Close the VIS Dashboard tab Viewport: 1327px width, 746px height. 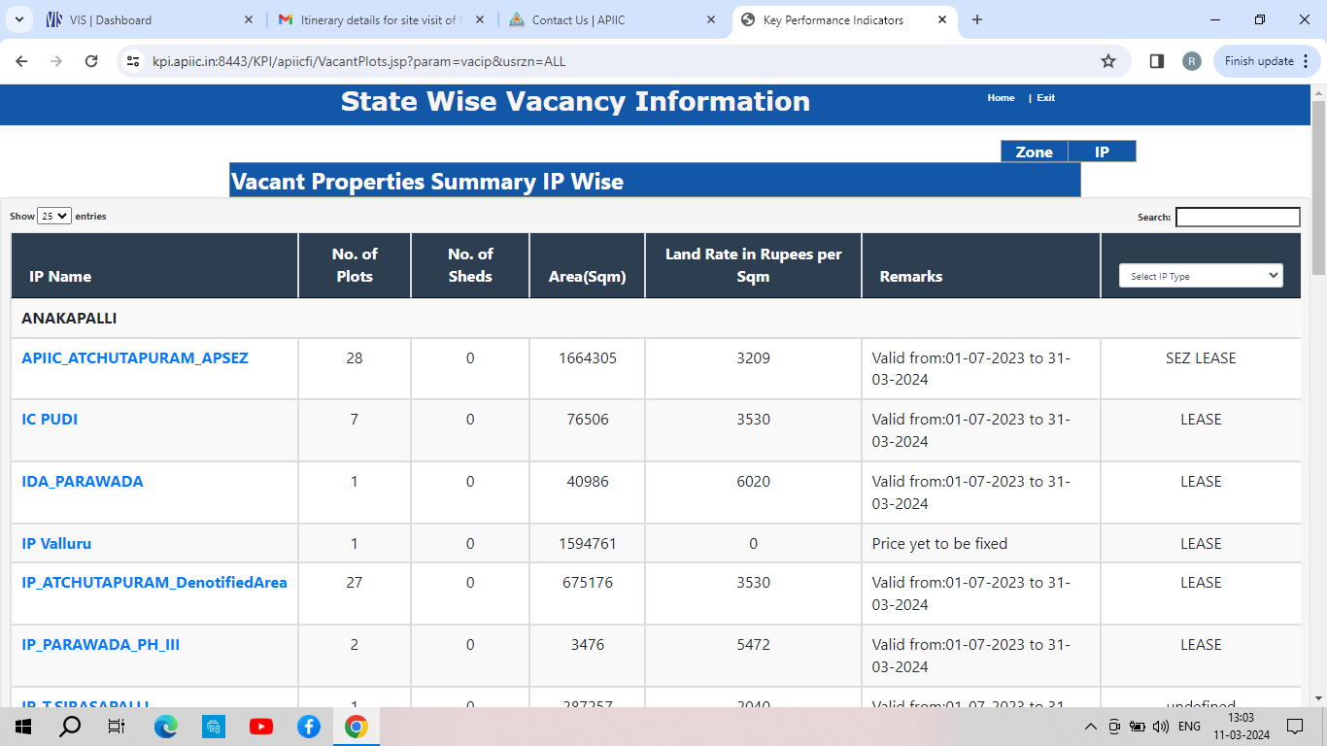click(249, 19)
